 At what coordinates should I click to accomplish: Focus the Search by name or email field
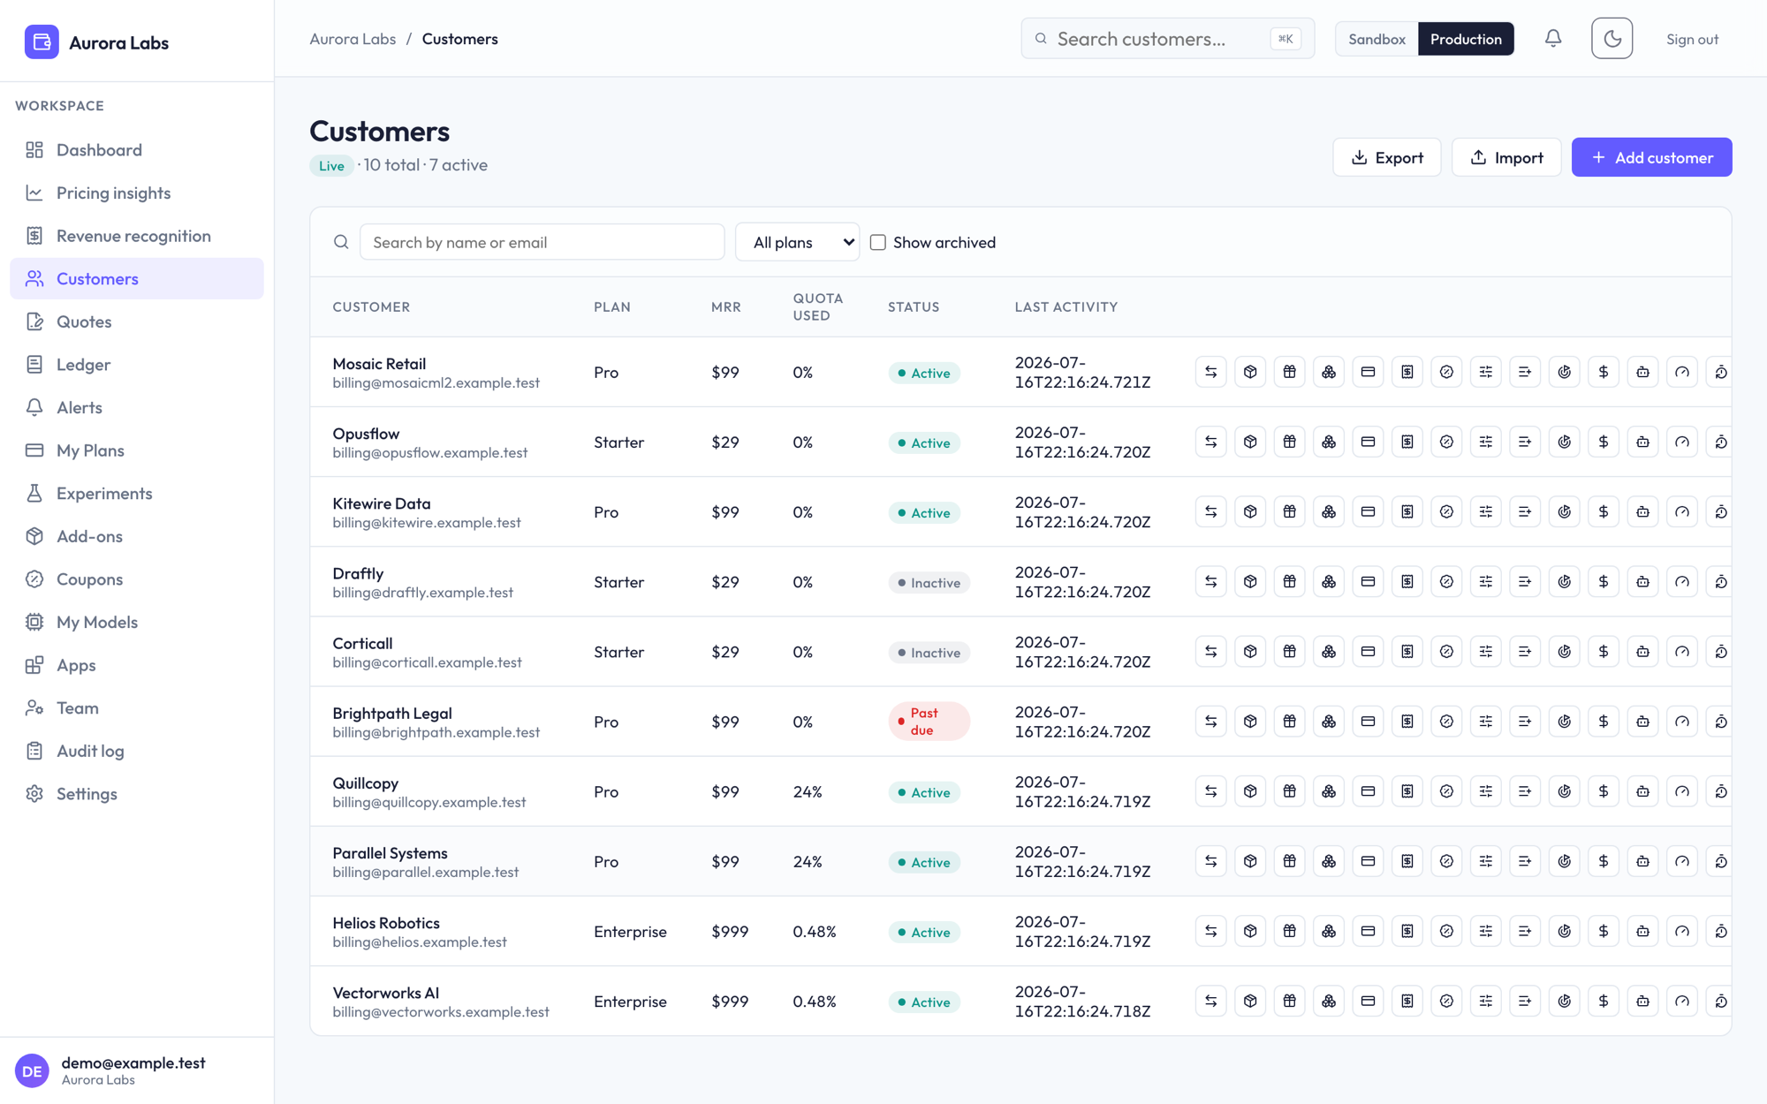542,242
